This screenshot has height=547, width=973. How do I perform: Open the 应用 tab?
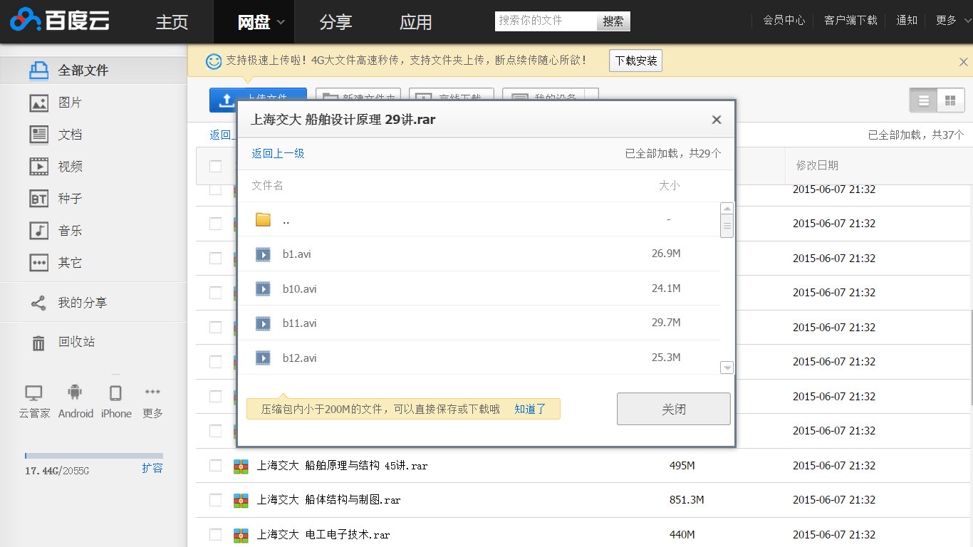click(415, 22)
